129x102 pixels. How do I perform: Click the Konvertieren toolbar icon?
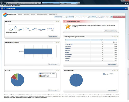4,6
